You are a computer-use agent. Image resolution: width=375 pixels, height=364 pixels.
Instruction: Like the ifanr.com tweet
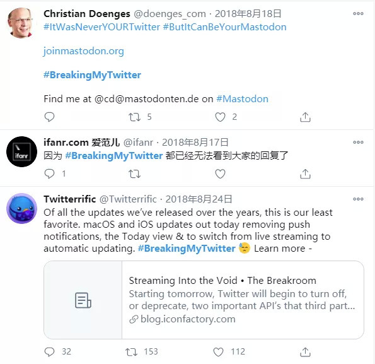pyautogui.click(x=220, y=173)
